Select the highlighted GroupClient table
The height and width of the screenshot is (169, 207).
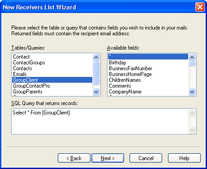point(52,80)
